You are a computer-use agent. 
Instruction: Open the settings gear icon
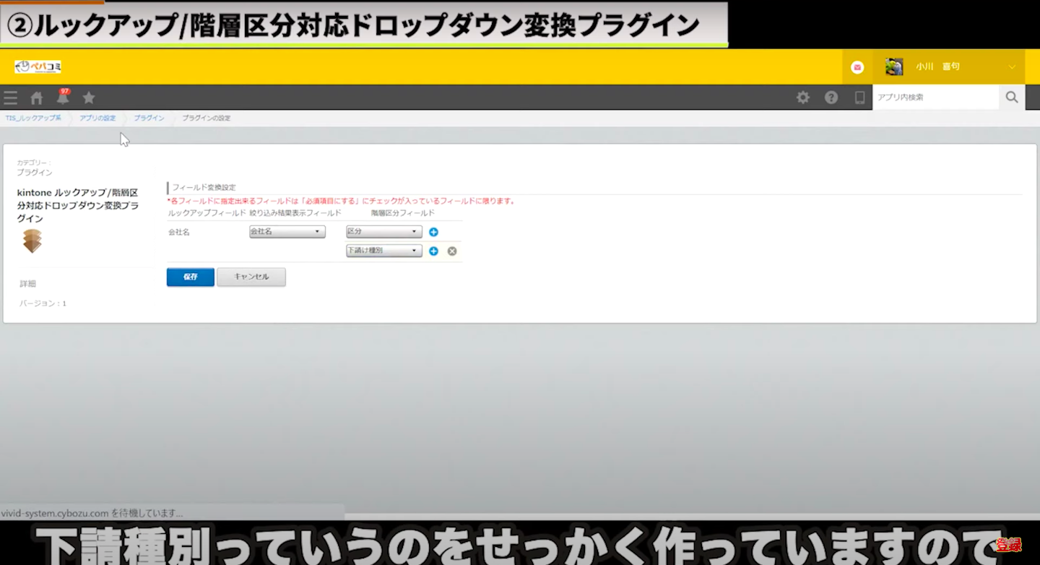pyautogui.click(x=803, y=98)
